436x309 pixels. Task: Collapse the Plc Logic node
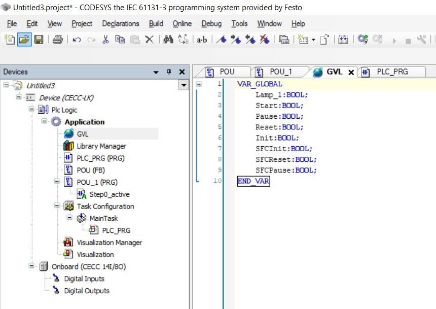coord(31,109)
